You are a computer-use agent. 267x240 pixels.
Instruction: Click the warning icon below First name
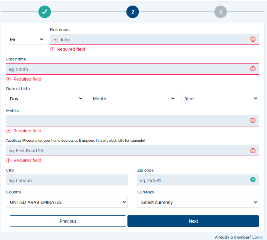(x=52, y=49)
